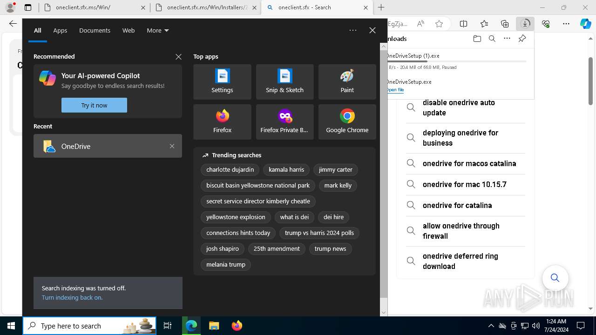Remove OneDrive from Recent list
Screen dimensions: 596x335
pyautogui.click(x=172, y=146)
